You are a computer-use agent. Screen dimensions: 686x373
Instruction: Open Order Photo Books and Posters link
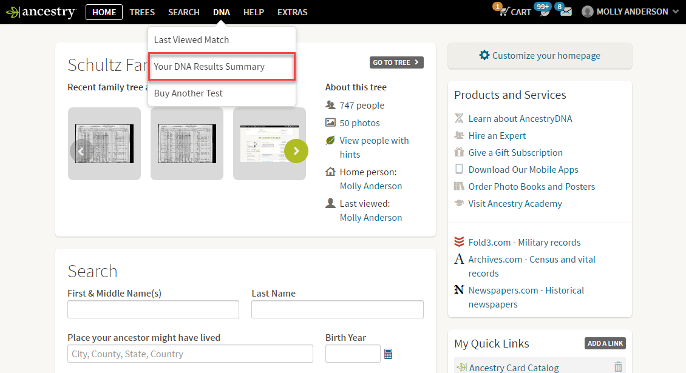532,187
